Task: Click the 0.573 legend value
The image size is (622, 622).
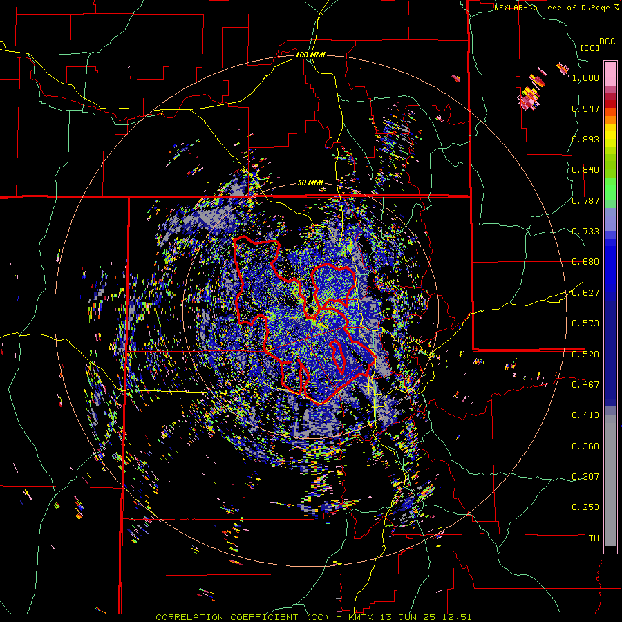Action: click(585, 323)
